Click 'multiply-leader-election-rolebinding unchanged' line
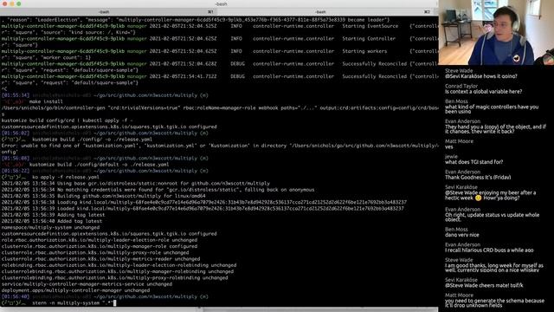This screenshot has width=554, height=312. pos(119,265)
